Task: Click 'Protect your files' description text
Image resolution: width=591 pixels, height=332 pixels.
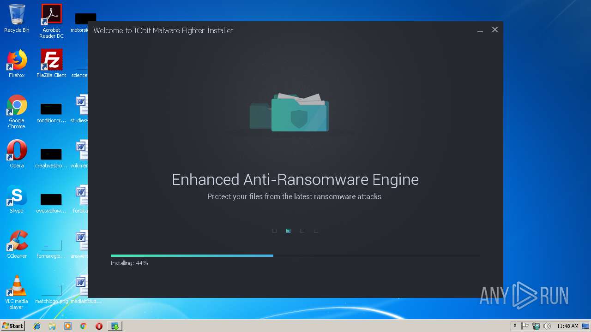Action: 295,196
